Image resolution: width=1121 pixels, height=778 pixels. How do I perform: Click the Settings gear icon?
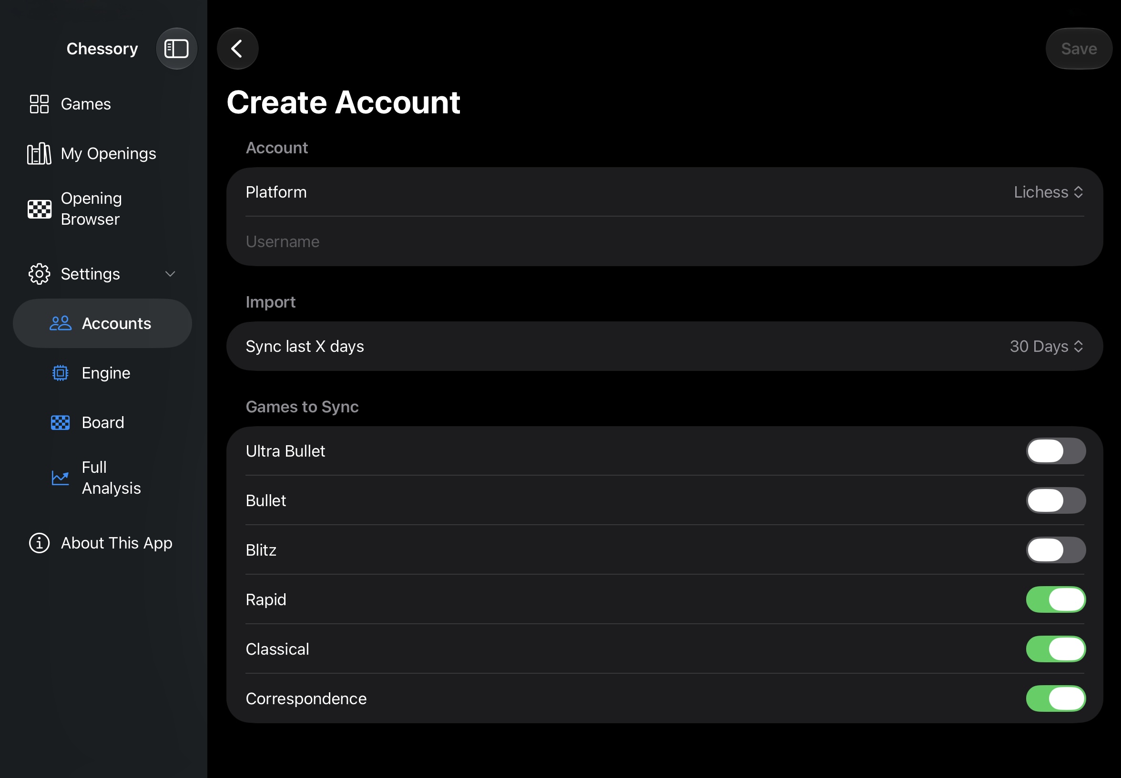39,274
